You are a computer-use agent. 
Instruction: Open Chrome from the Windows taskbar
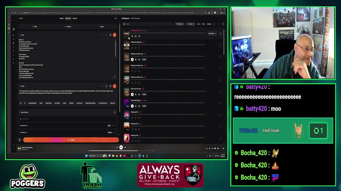click(x=117, y=156)
